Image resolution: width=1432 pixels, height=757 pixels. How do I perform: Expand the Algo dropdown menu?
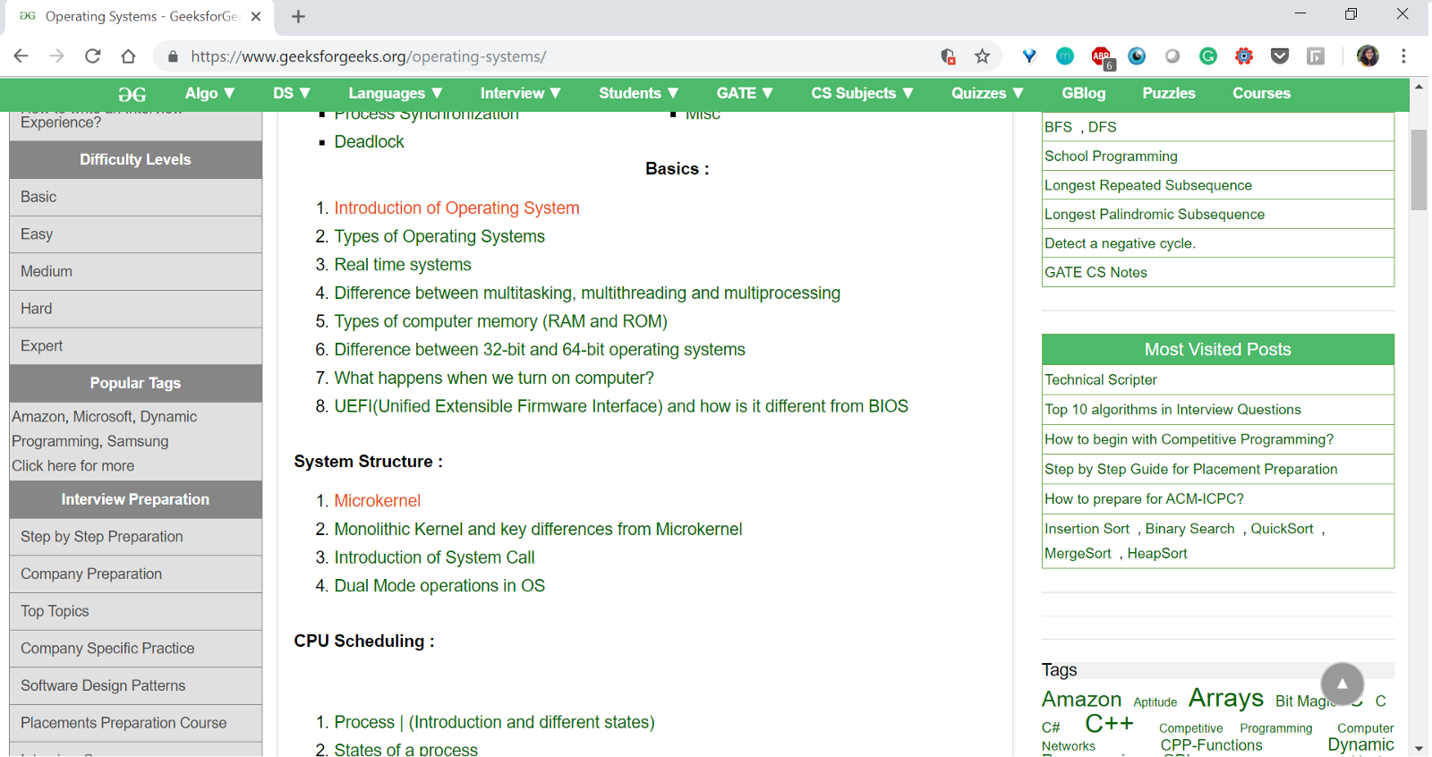pyautogui.click(x=210, y=93)
